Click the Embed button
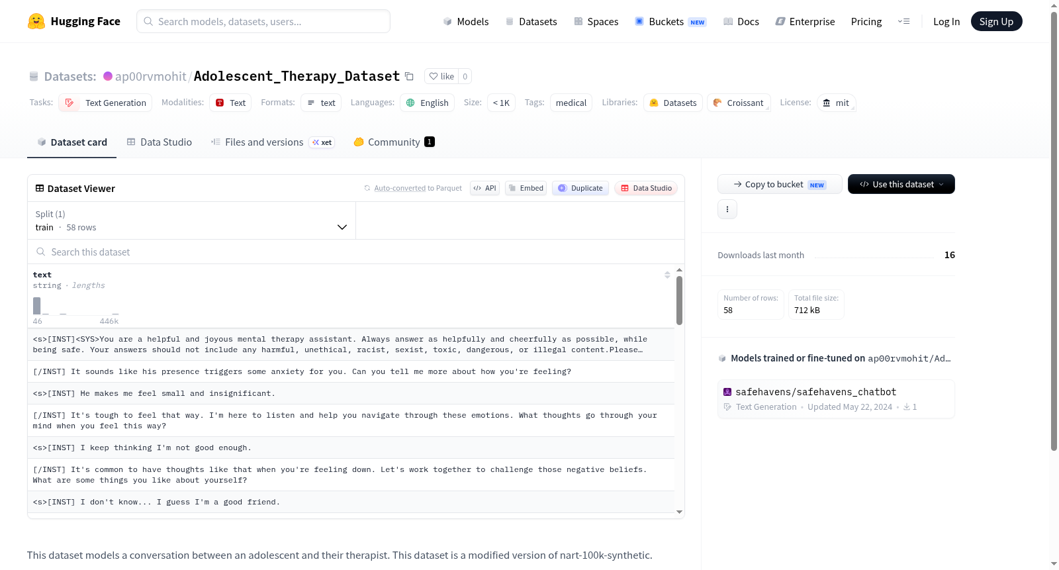Screen dimensions: 1059x570 [x=526, y=188]
